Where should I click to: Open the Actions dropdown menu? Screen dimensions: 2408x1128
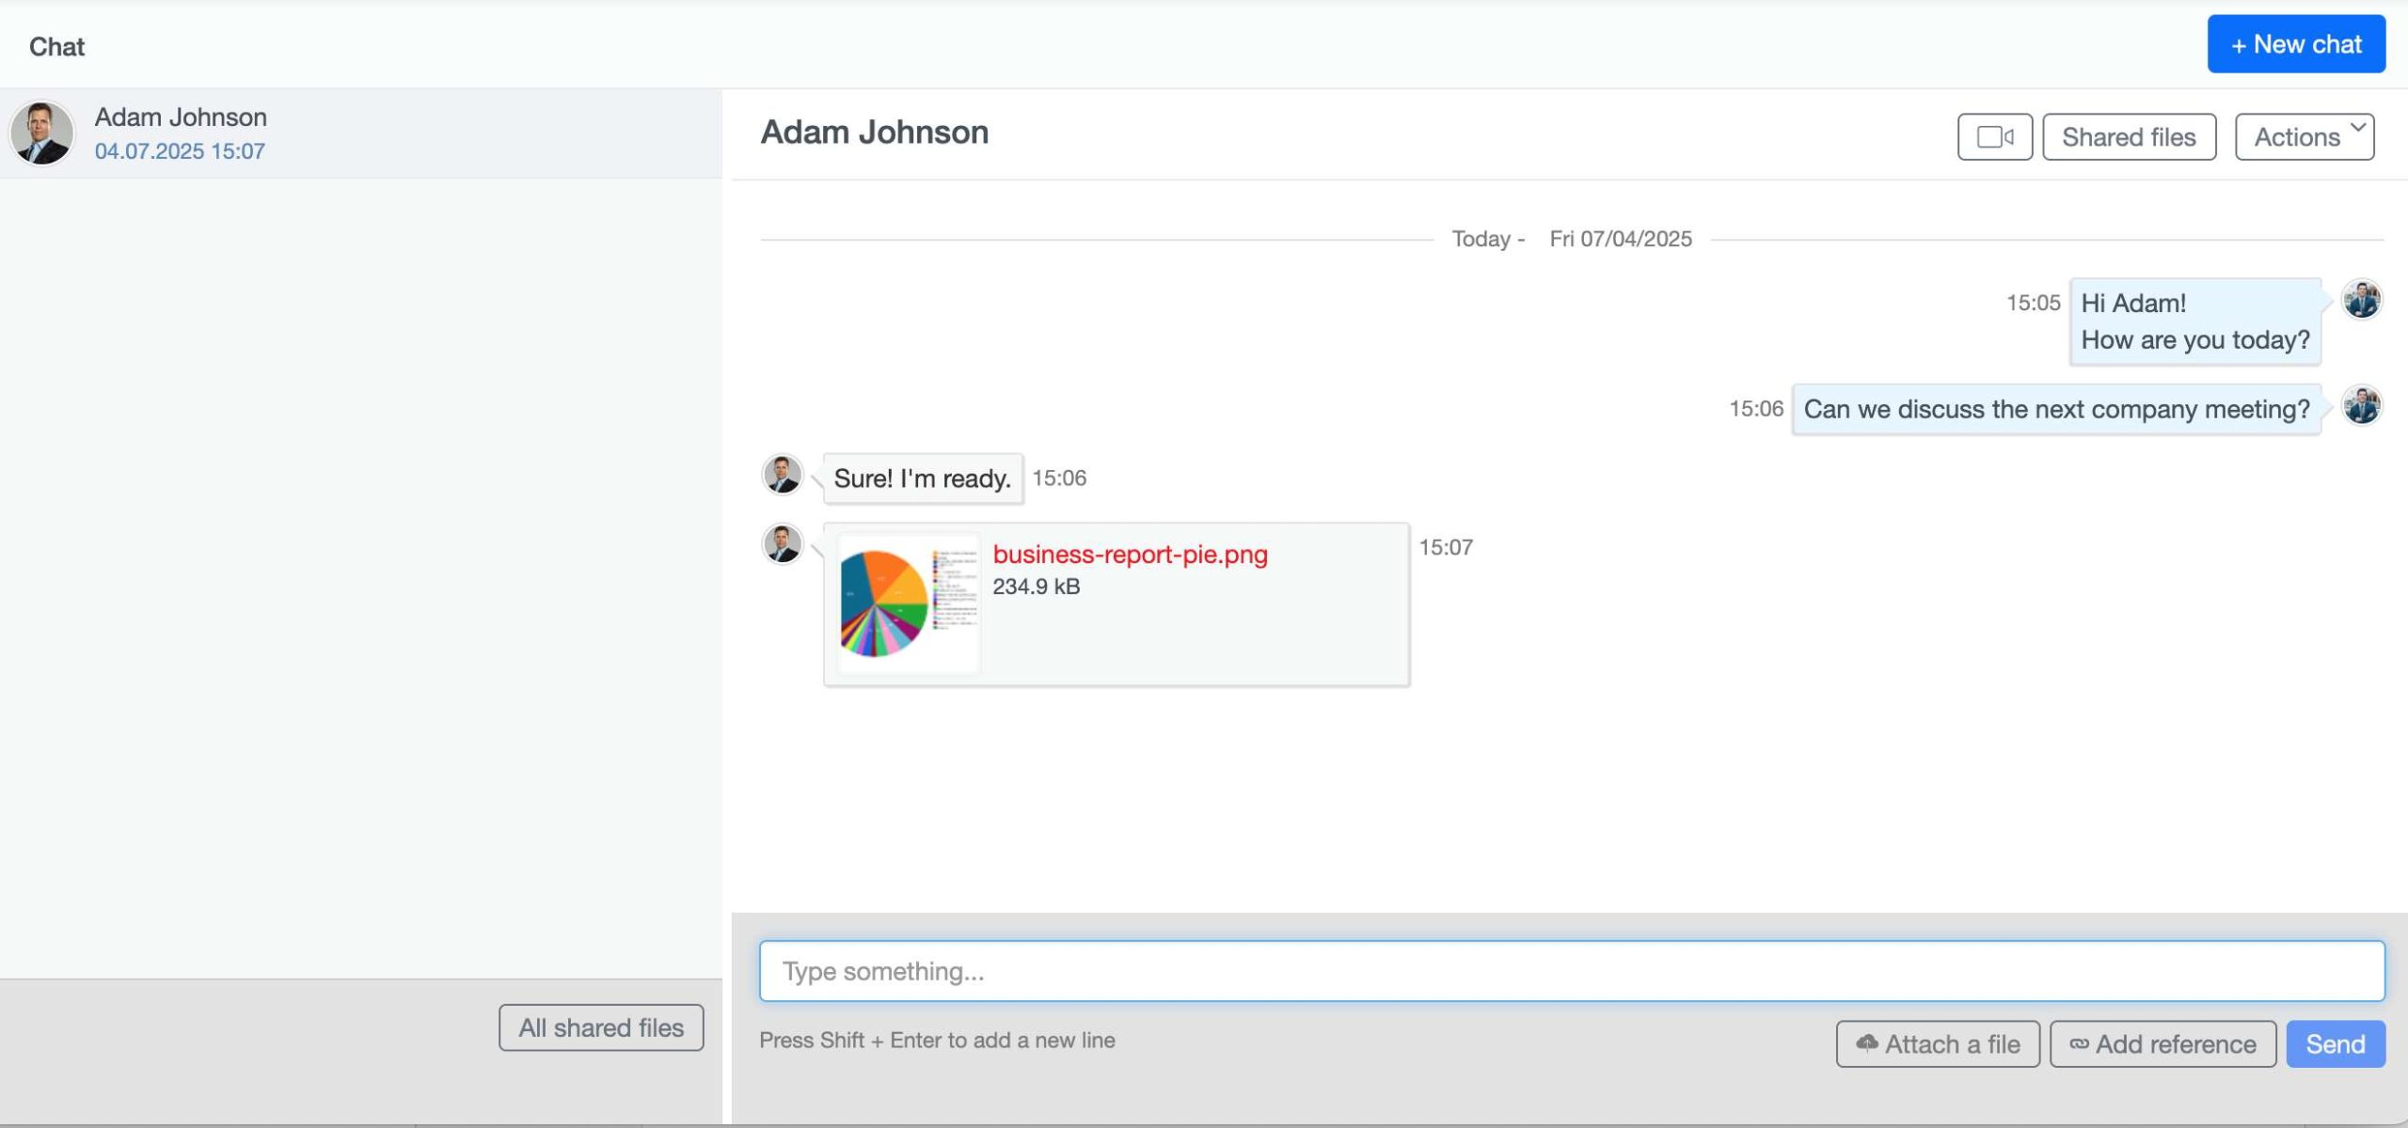pos(2304,137)
